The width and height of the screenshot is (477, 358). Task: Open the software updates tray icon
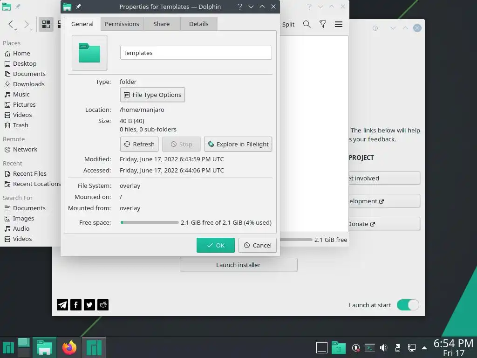click(x=355, y=348)
